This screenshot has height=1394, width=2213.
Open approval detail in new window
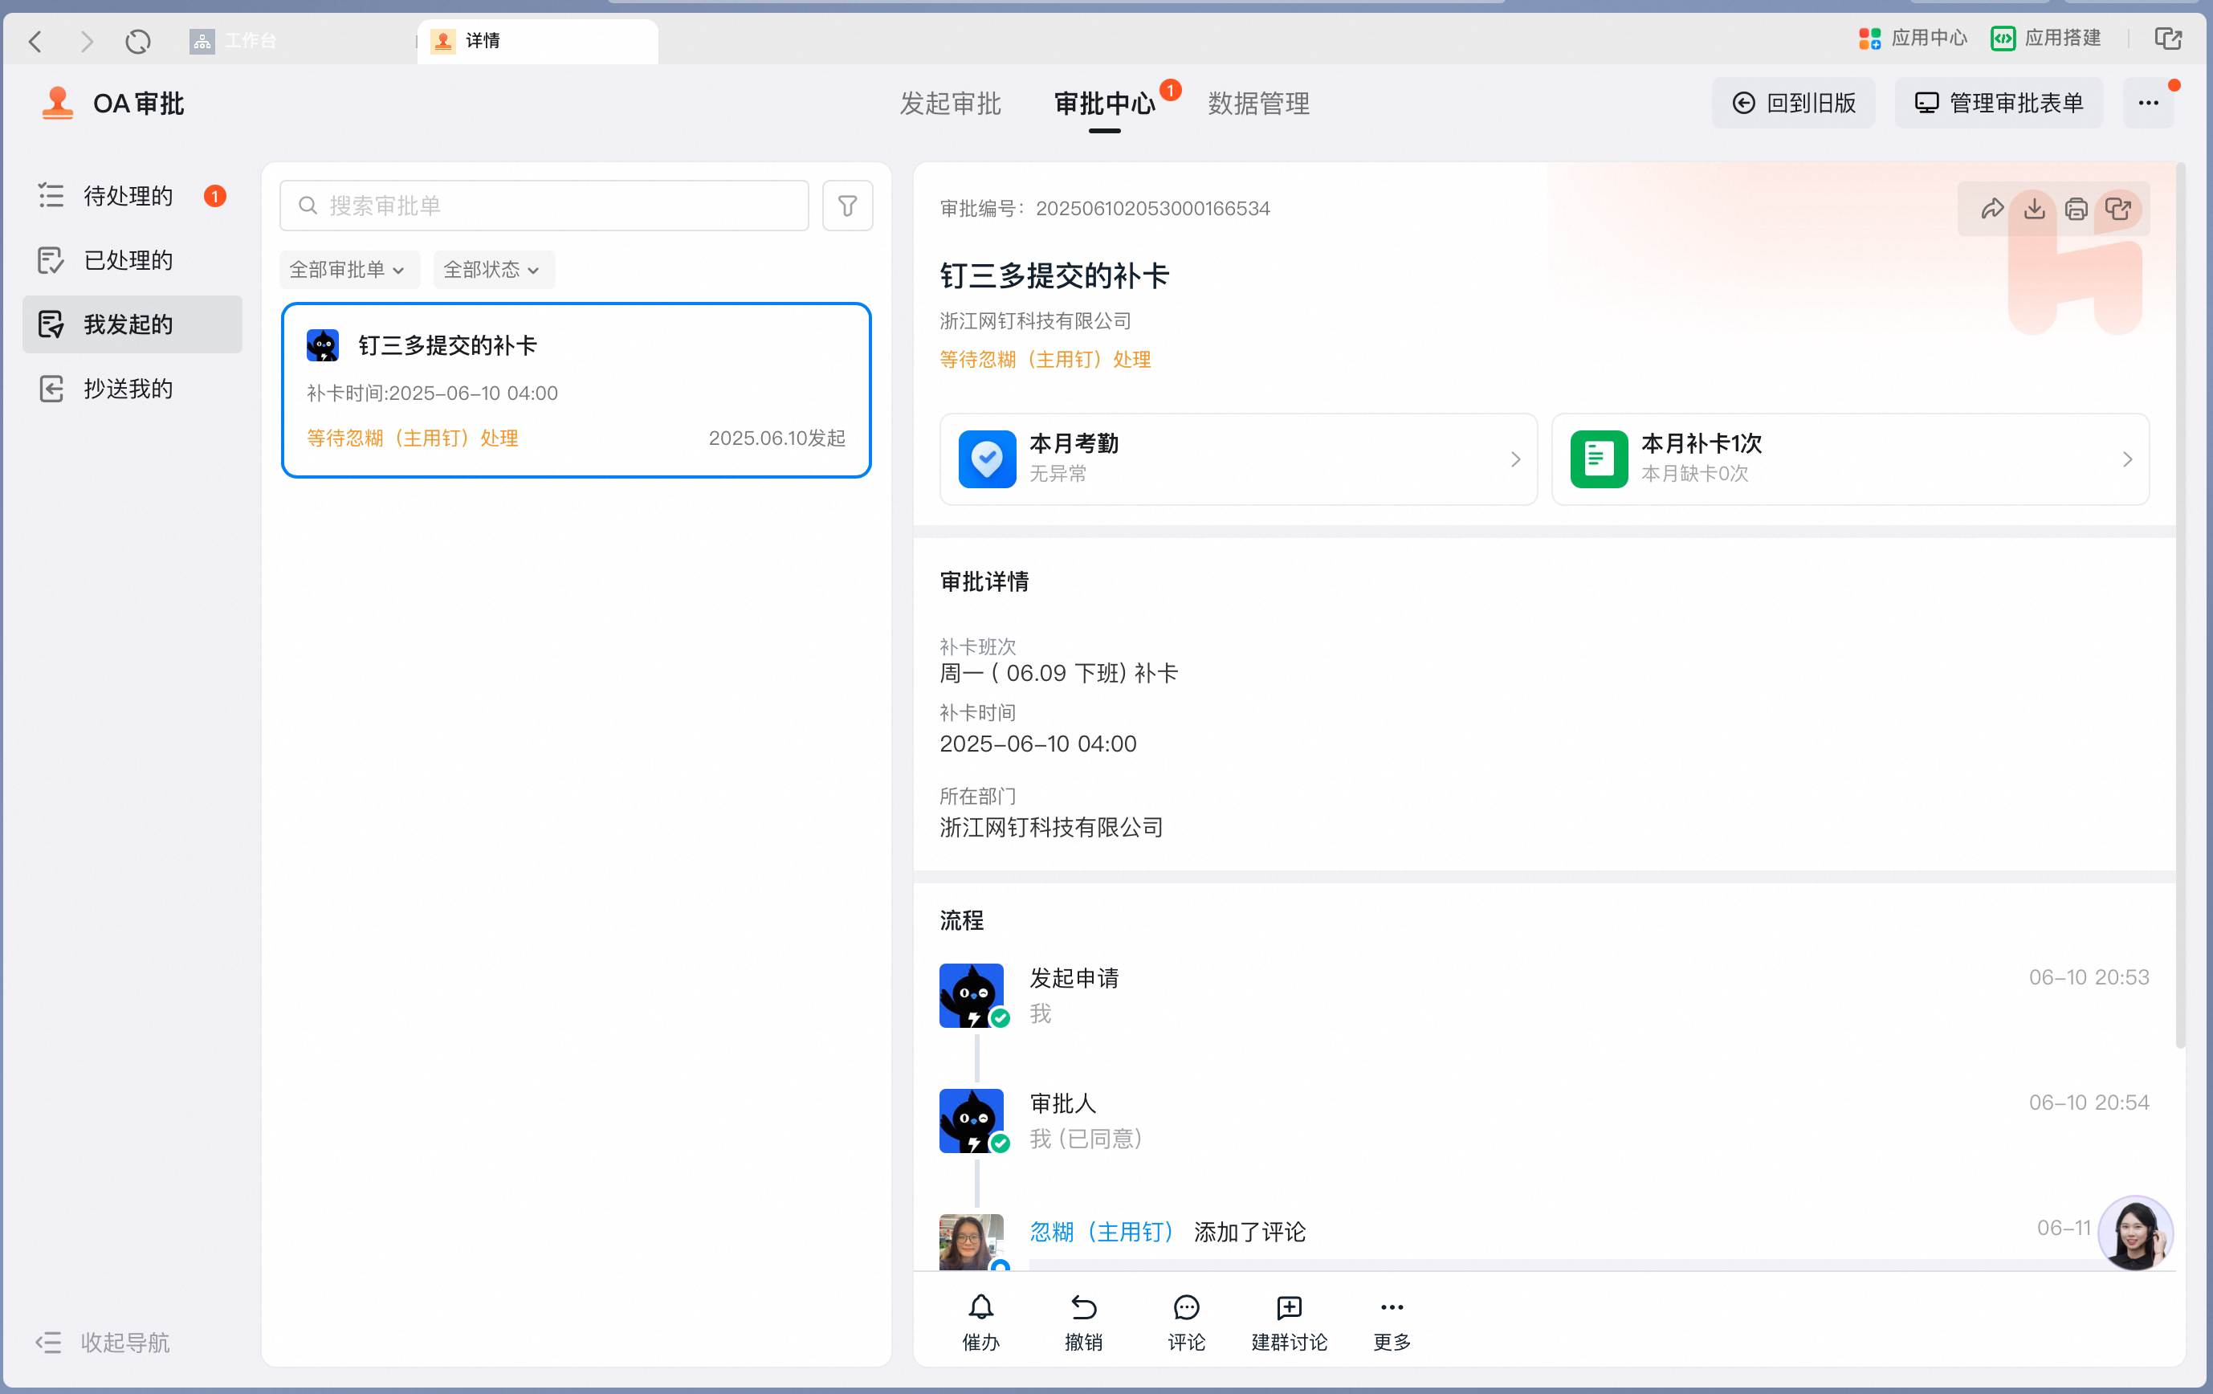click(2118, 210)
